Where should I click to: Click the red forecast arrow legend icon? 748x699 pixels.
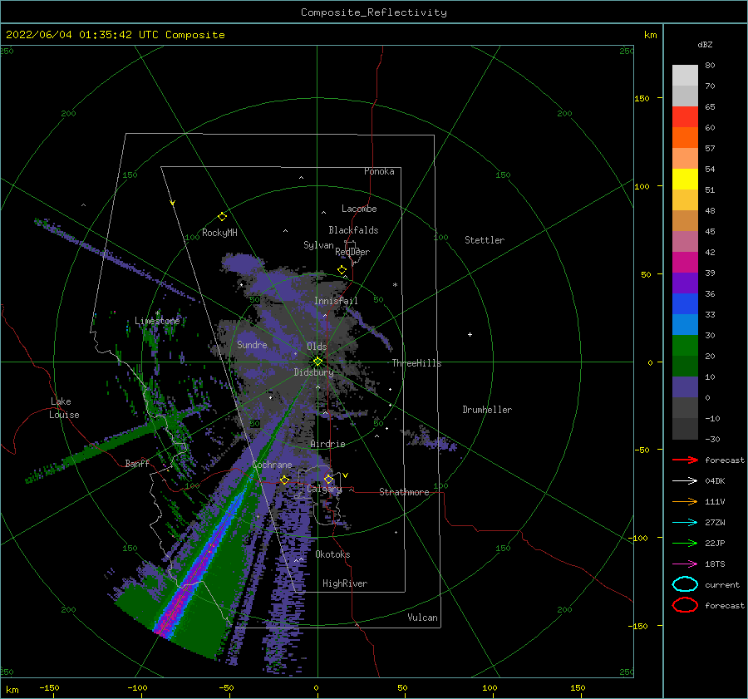(685, 460)
